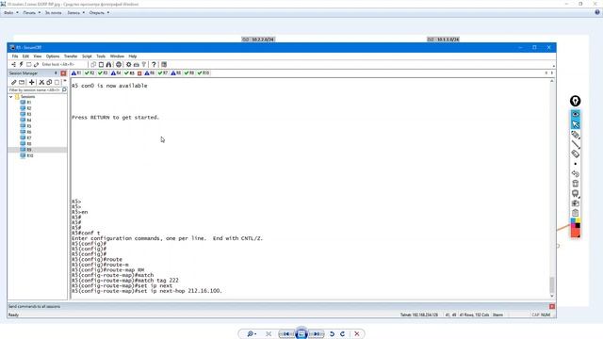Image resolution: width=603 pixels, height=339 pixels.
Task: Open the Transfer menu in SecureCRT
Action: (71, 56)
